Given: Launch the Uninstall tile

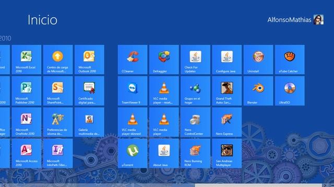Looking at the screenshot, I should coord(258,60).
